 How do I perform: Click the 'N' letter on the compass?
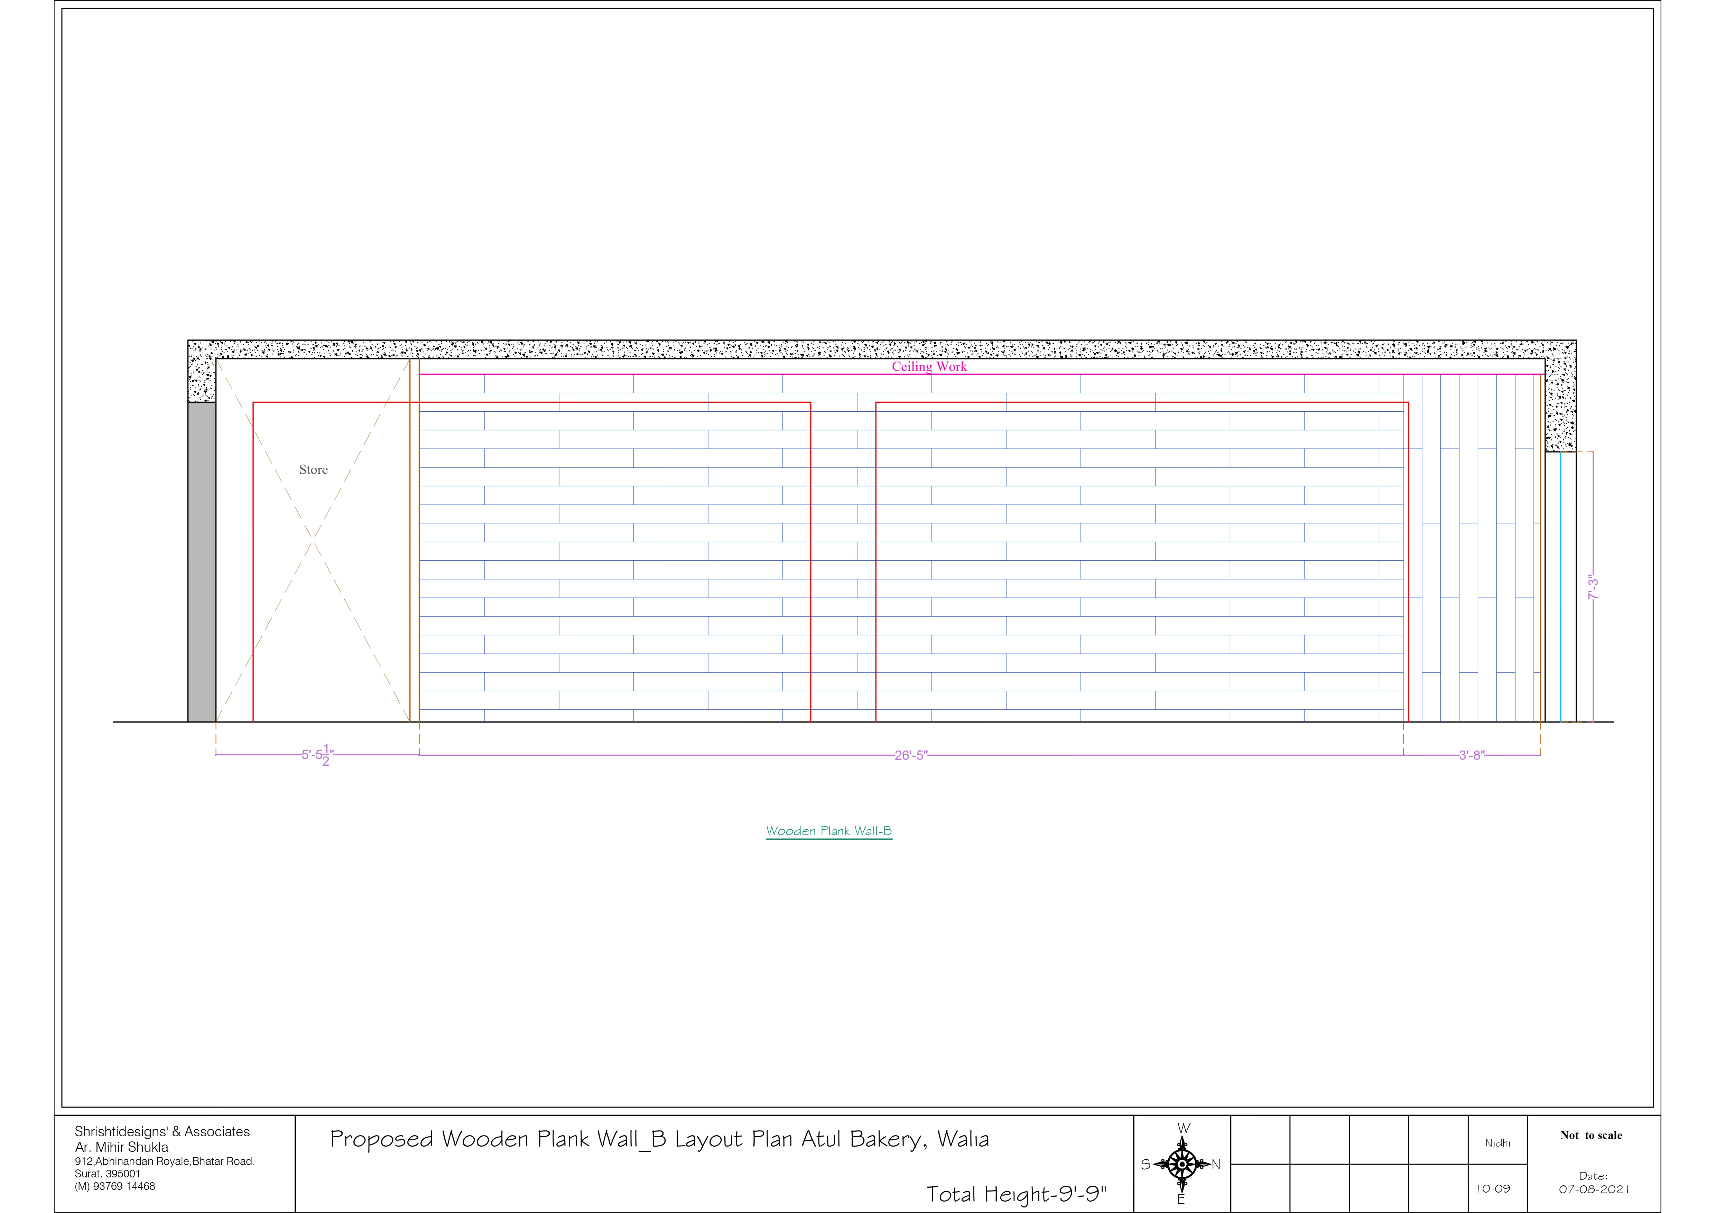(x=1215, y=1164)
